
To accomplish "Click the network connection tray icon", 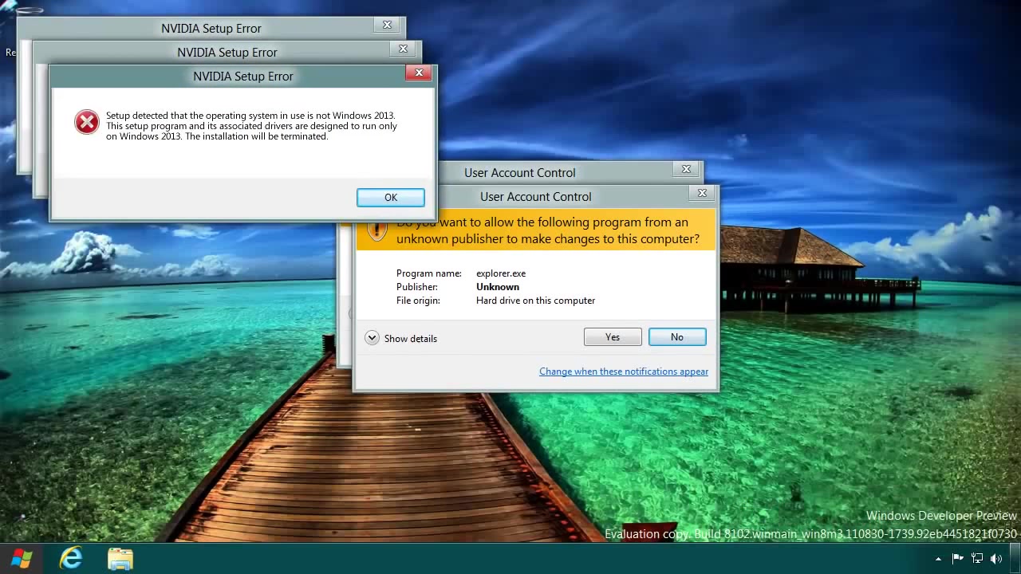I will [976, 559].
